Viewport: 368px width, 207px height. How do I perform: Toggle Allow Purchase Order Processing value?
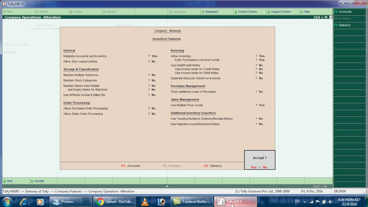(154, 108)
